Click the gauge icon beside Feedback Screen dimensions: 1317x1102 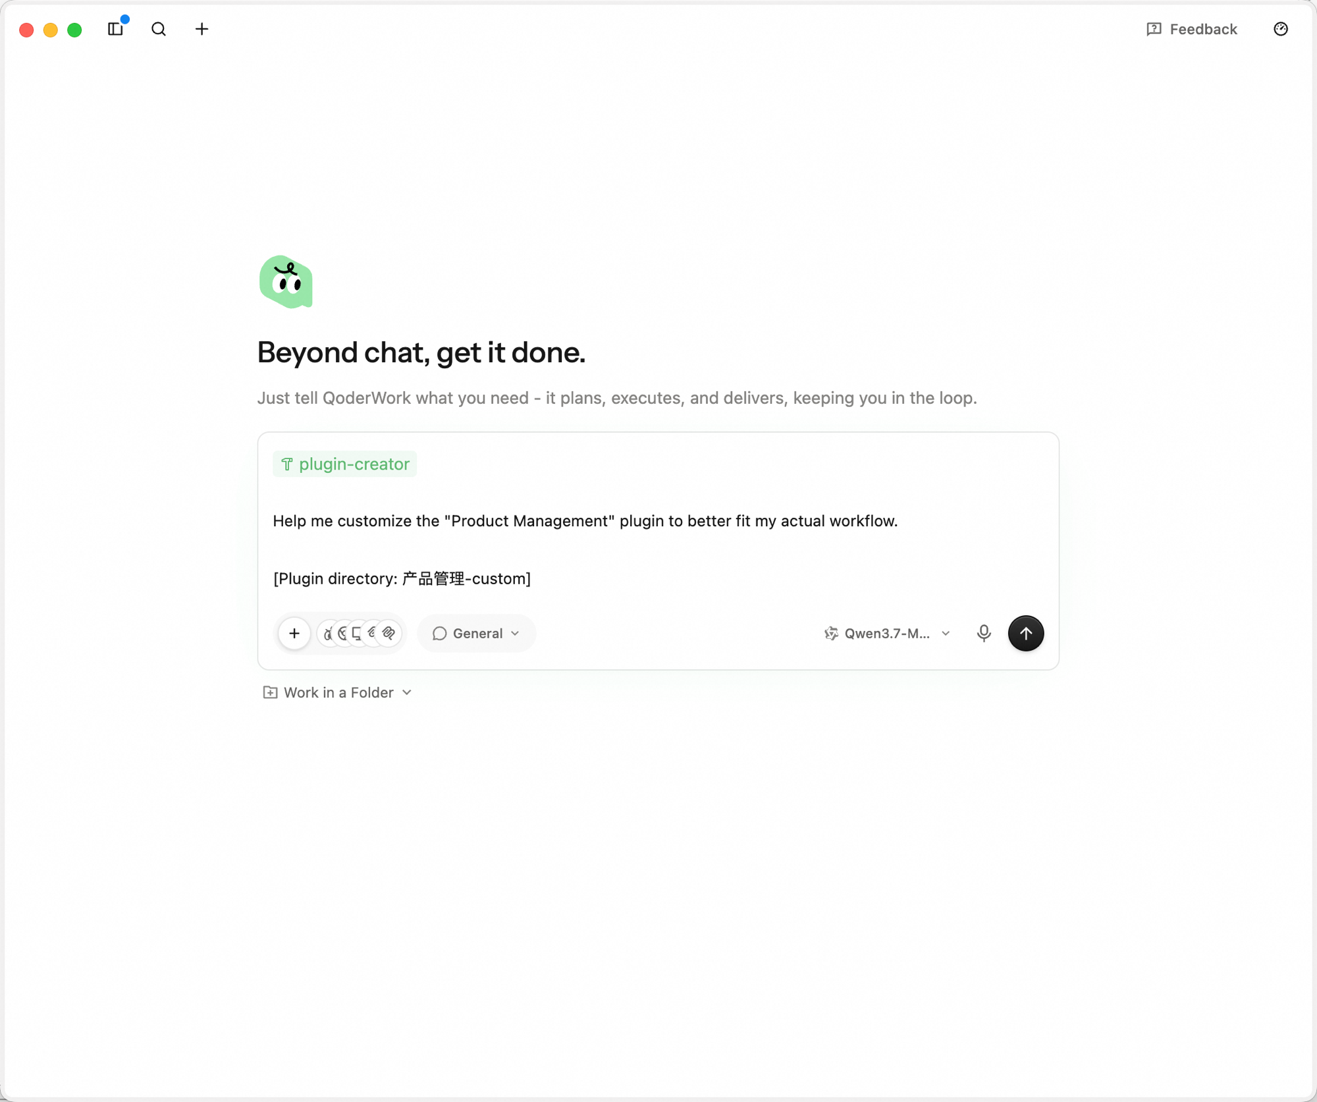(x=1280, y=29)
